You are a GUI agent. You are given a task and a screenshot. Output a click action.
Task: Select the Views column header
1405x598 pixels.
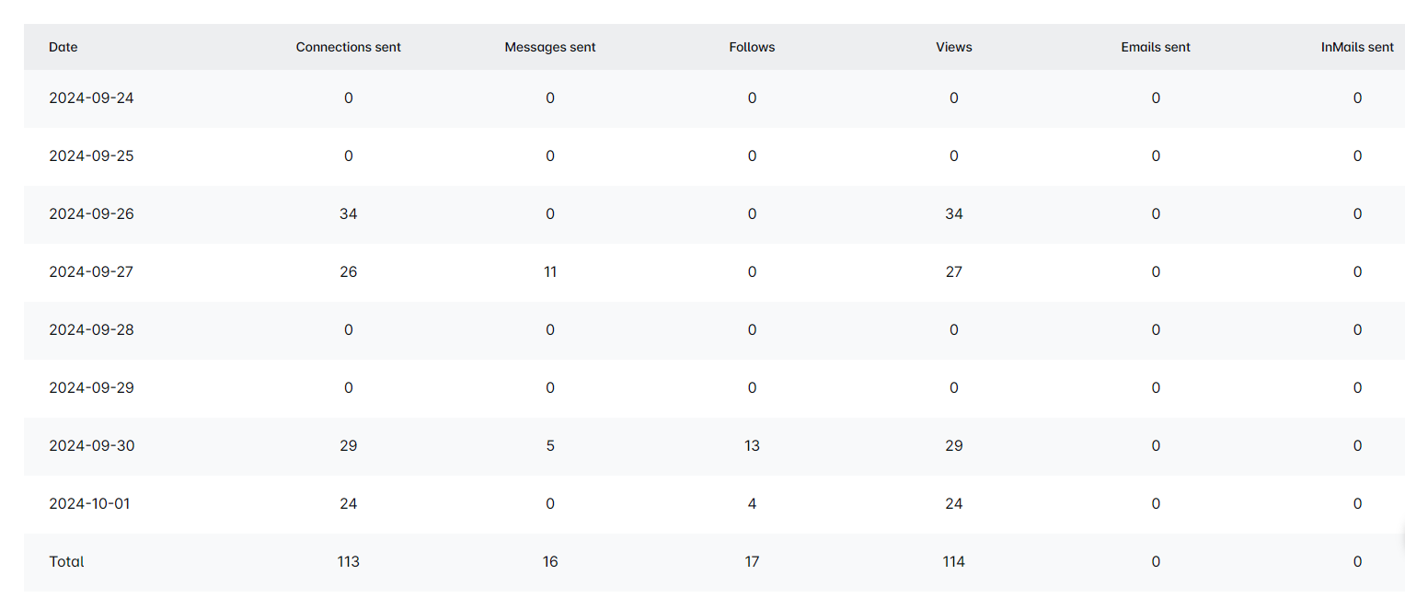953,47
